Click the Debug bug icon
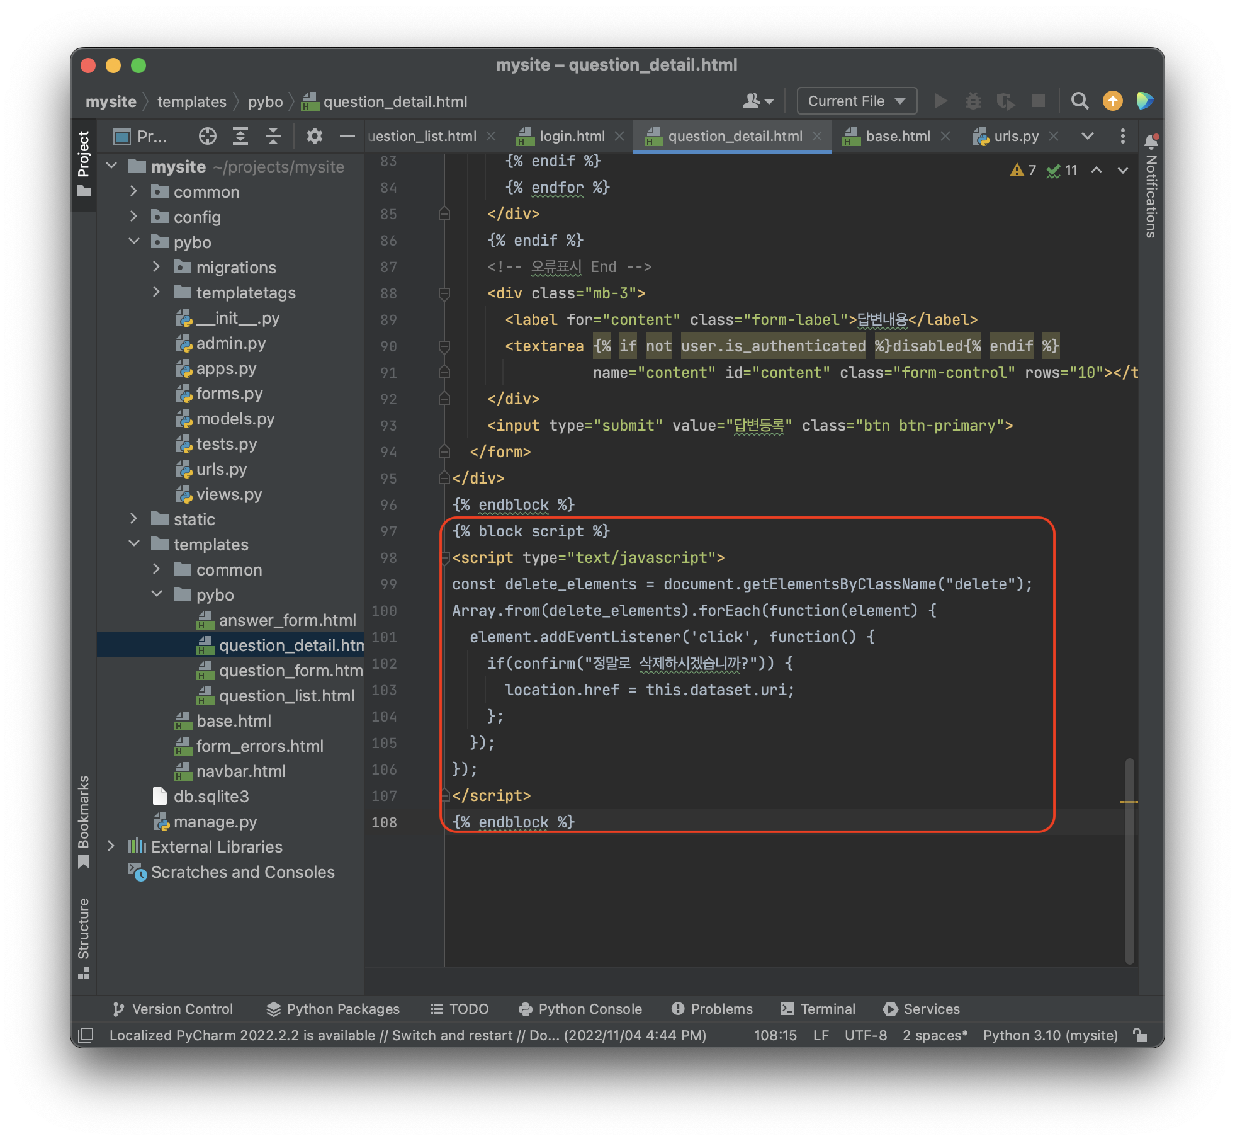 (973, 101)
